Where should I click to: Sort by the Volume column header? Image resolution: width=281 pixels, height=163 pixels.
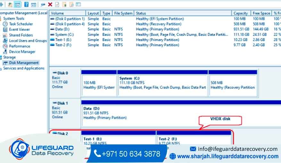[68, 13]
